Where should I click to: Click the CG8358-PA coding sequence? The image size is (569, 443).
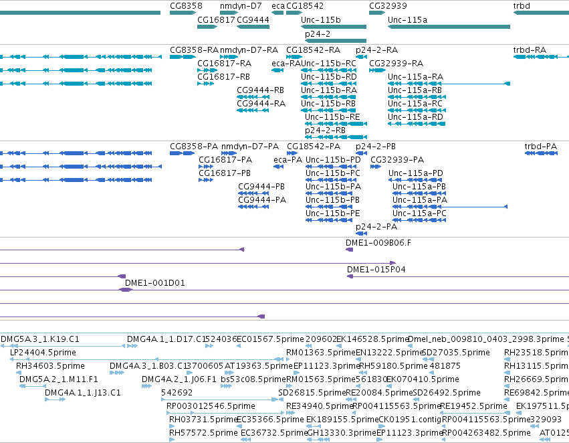pyautogui.click(x=182, y=153)
